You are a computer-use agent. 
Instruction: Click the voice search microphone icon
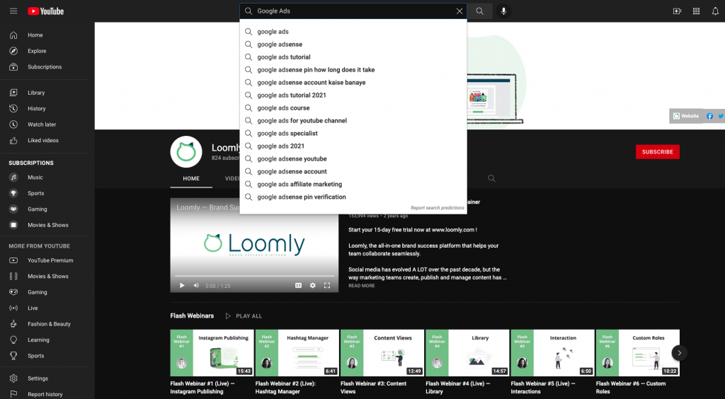tap(503, 11)
